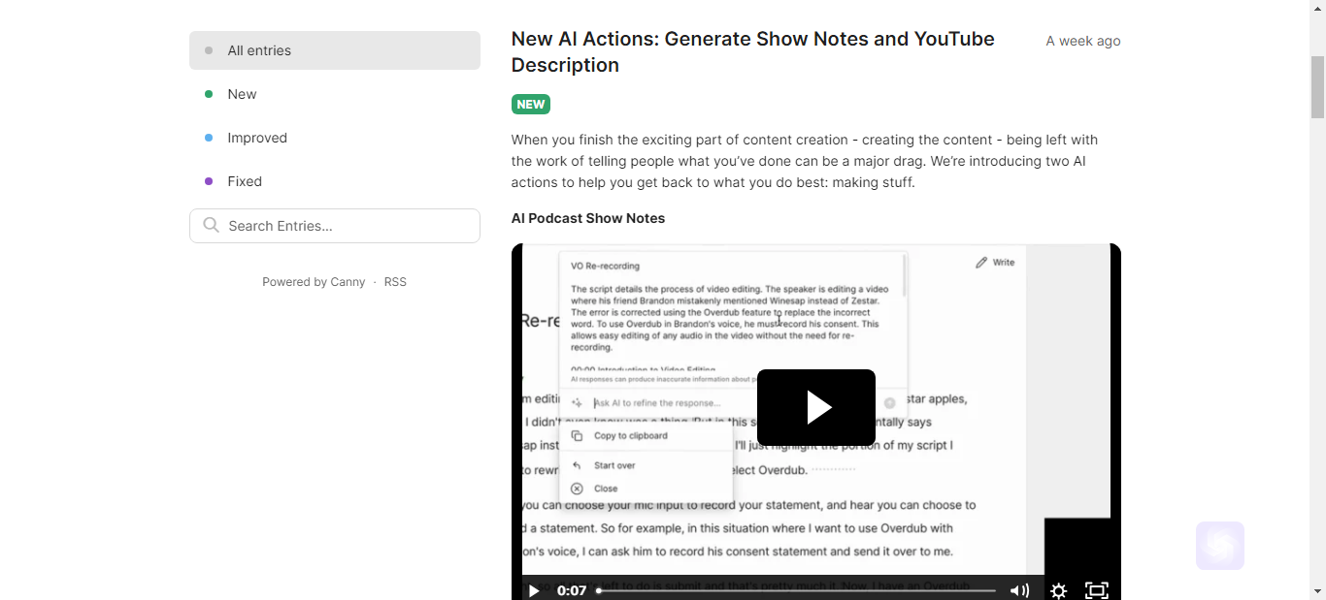
Task: Click the magnifier icon in the search box
Action: [211, 226]
